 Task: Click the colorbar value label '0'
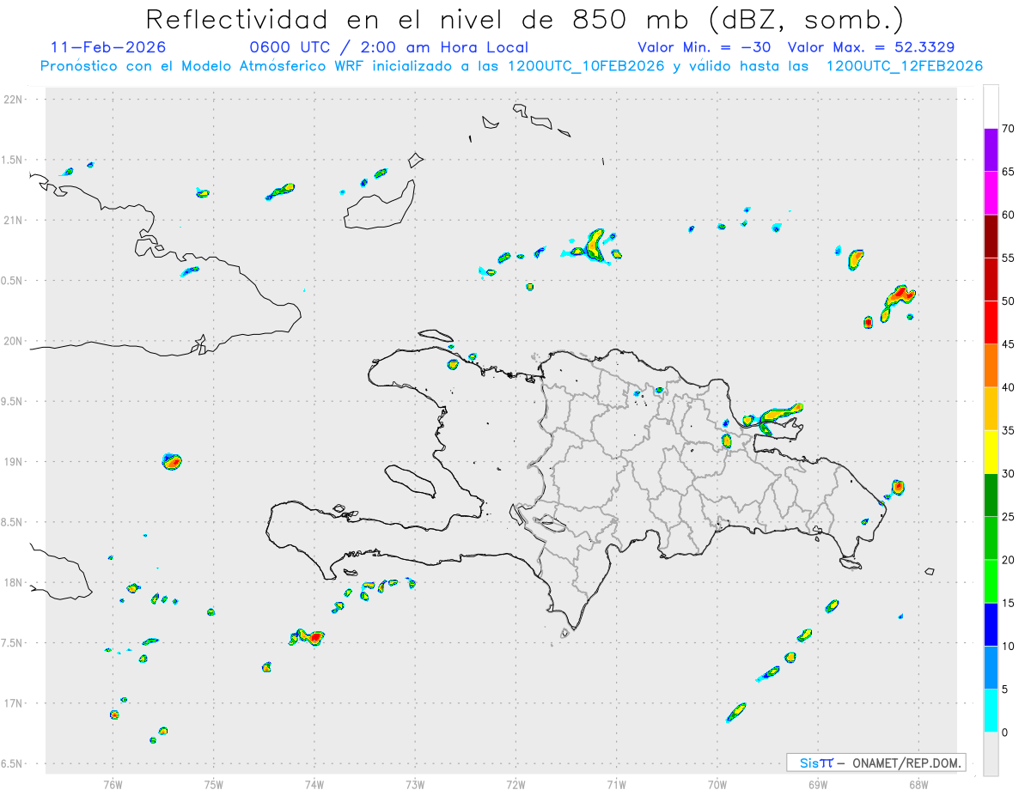1004,733
